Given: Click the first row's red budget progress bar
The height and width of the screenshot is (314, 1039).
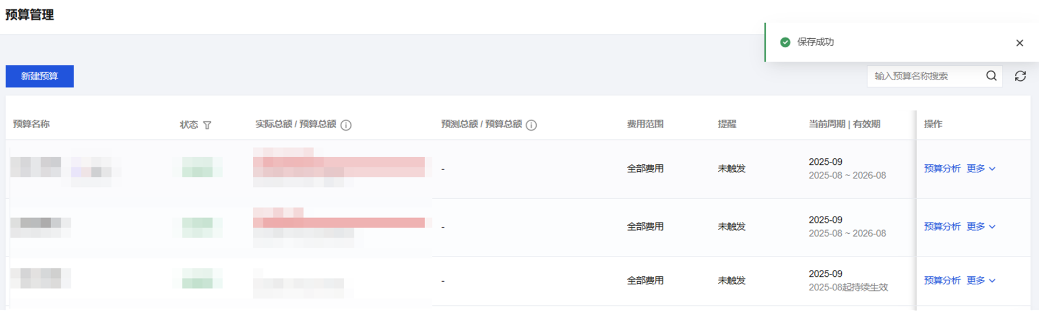Looking at the screenshot, I should click(338, 167).
